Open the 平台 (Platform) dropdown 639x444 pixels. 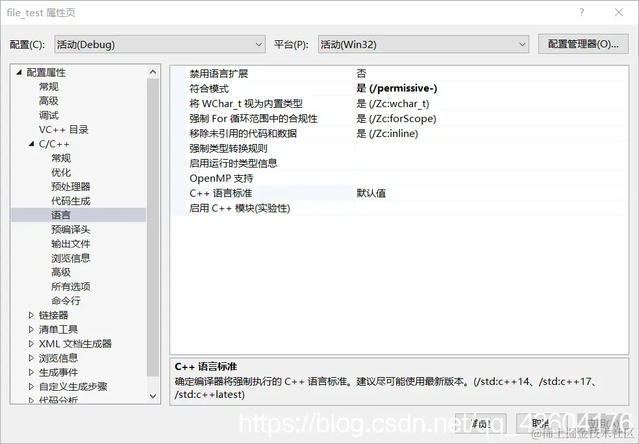coord(423,44)
